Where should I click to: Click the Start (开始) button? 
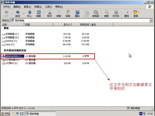tap(5, 113)
